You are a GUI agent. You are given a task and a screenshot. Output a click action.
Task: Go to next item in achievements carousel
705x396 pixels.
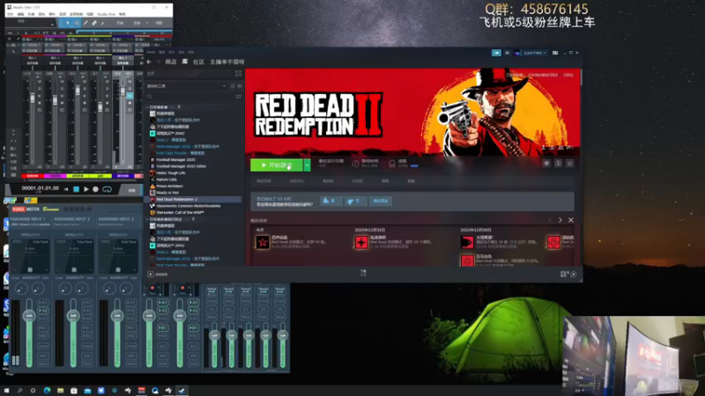560,220
